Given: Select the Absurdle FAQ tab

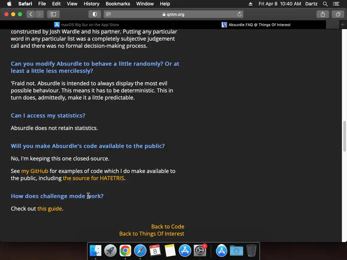Looking at the screenshot, I should [x=256, y=25].
